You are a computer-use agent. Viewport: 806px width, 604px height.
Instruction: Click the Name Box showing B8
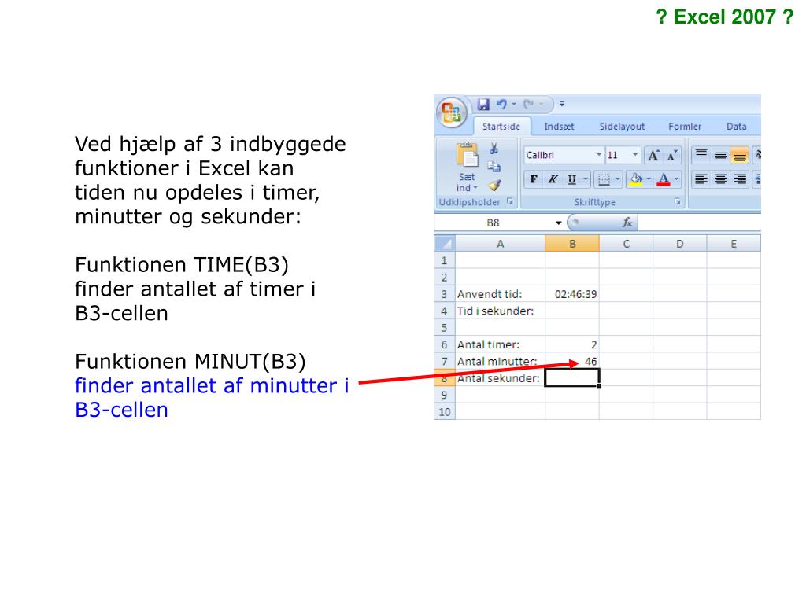[x=494, y=223]
